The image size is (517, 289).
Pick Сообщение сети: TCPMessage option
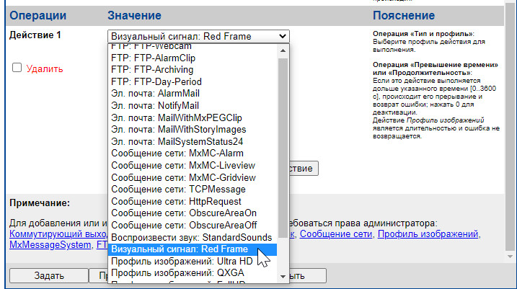tap(193, 190)
